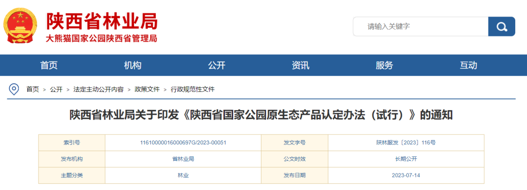
Task: Open the 服务 navigation menu
Action: (x=384, y=65)
